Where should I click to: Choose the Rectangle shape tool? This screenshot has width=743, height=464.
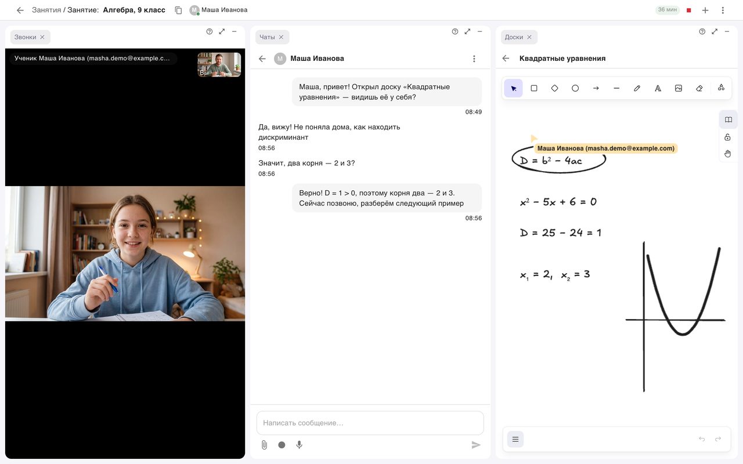point(534,88)
